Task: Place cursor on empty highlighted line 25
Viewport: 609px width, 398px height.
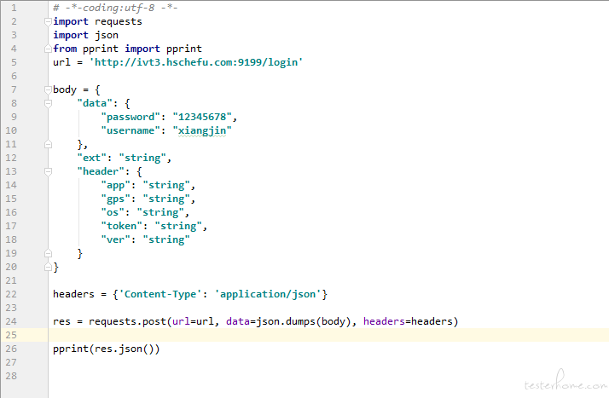Action: [328, 335]
